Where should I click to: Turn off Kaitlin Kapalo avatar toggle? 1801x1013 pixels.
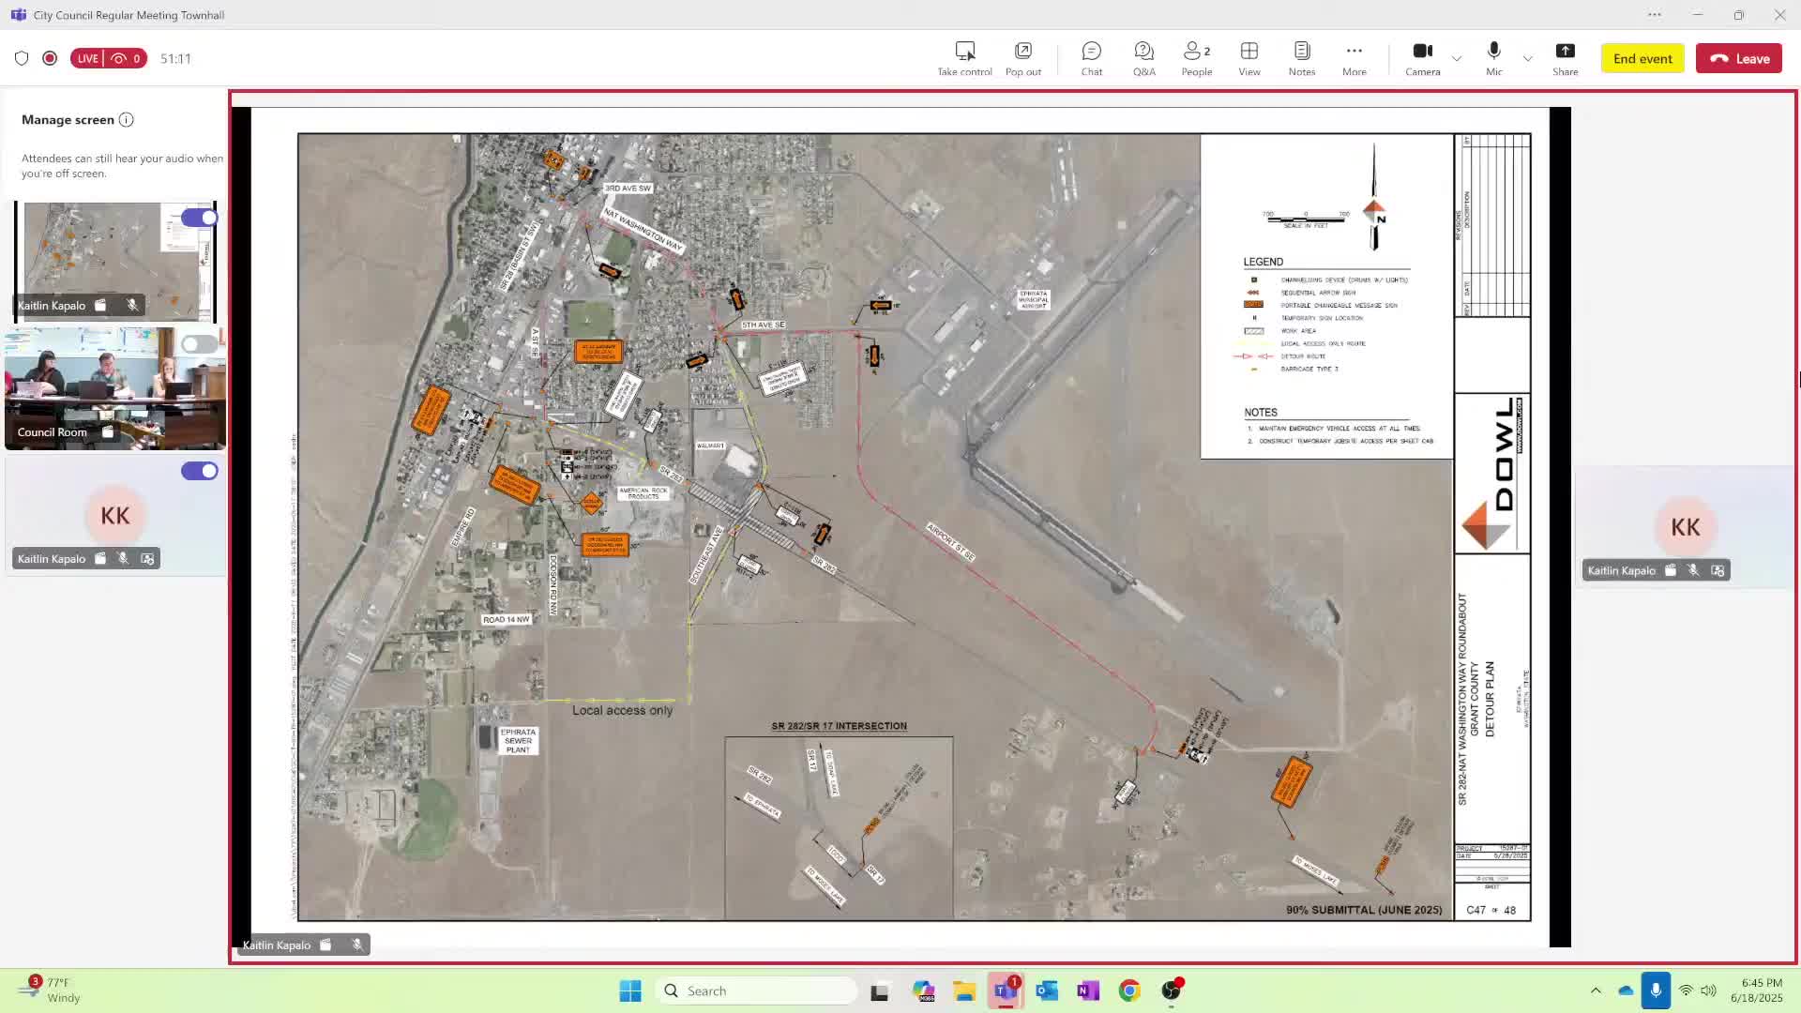(x=199, y=471)
